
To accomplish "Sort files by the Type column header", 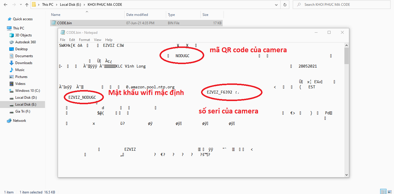I will tap(183, 15).
